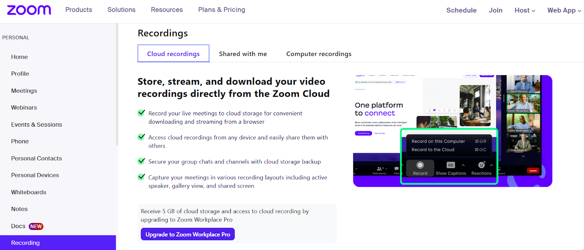Click the CC Show Captions icon
Viewport: 584px width, 250px height.
451,165
